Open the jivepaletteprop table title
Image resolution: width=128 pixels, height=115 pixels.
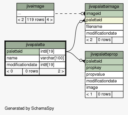(104, 55)
